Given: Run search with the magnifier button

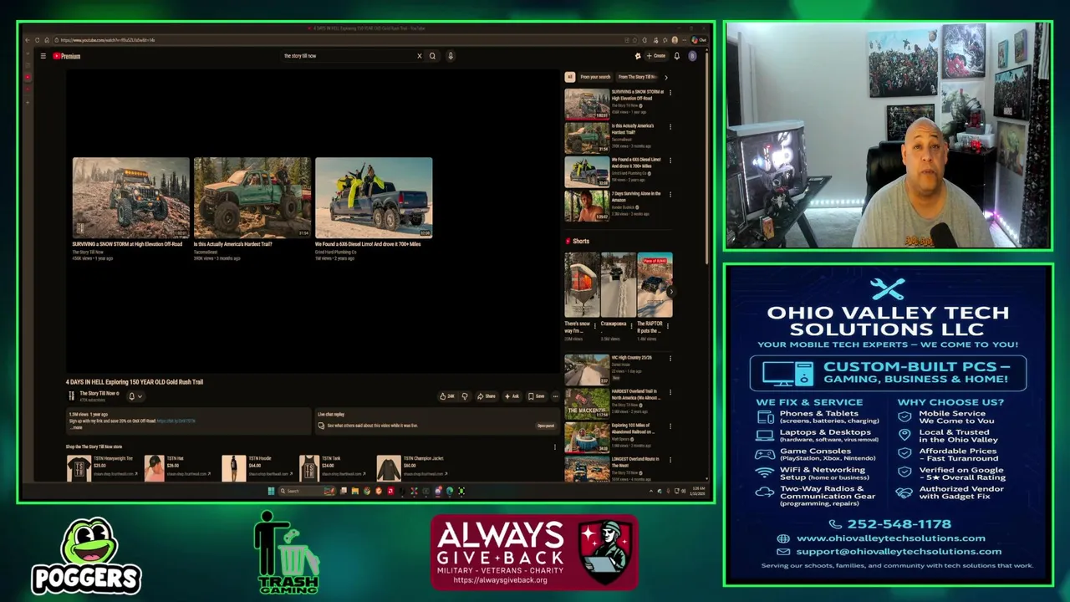Looking at the screenshot, I should 432,56.
